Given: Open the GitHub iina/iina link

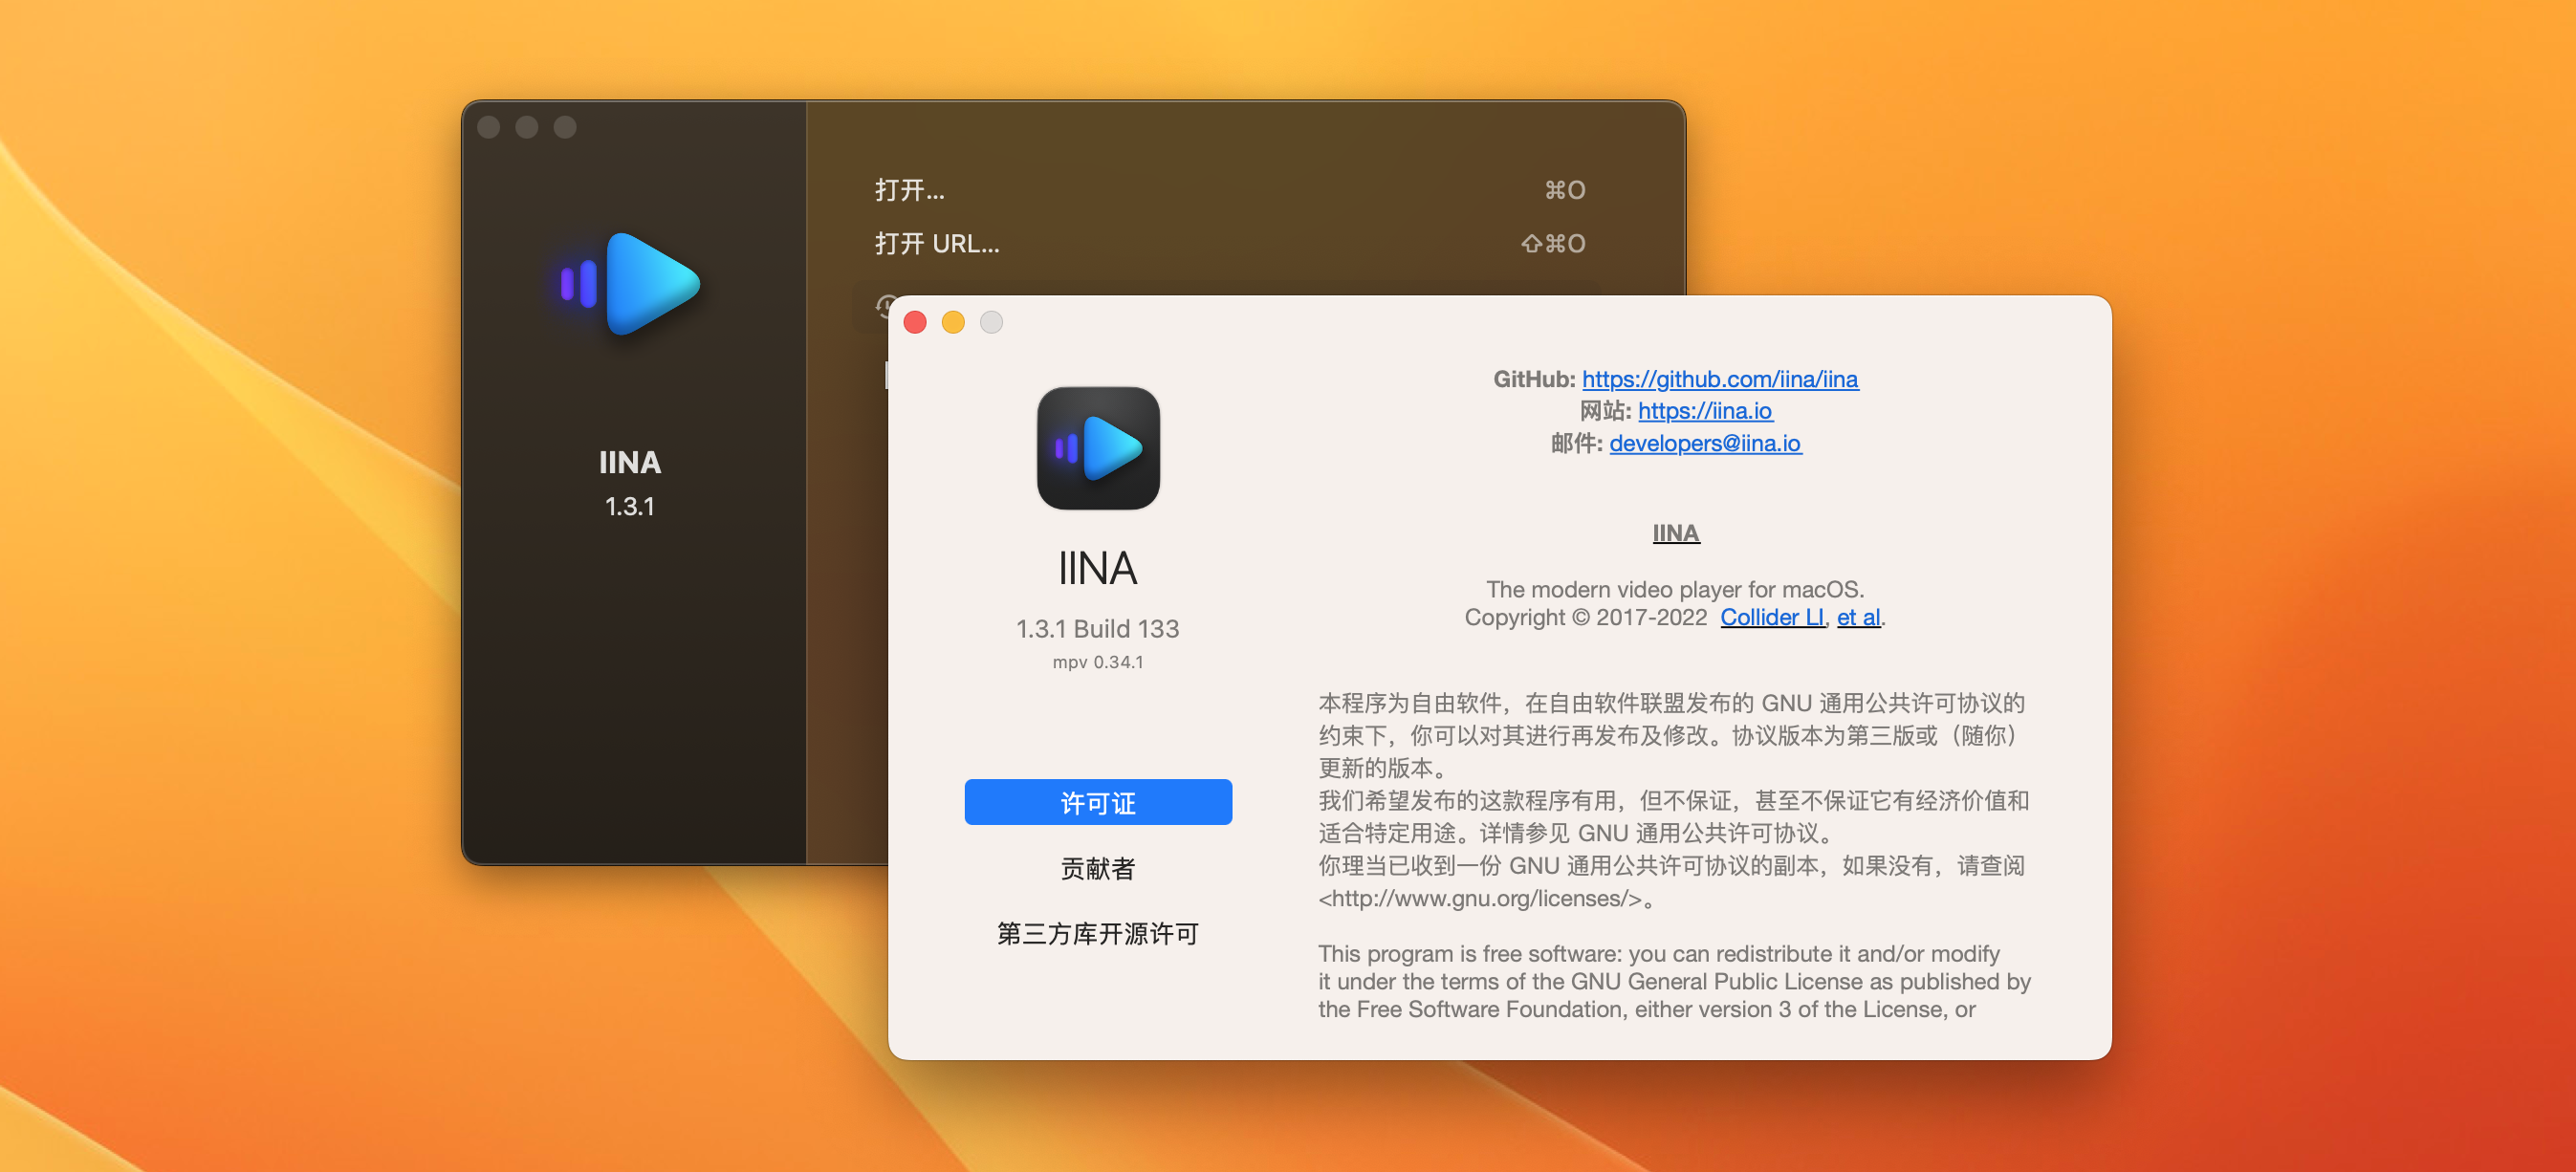Looking at the screenshot, I should 1720,379.
